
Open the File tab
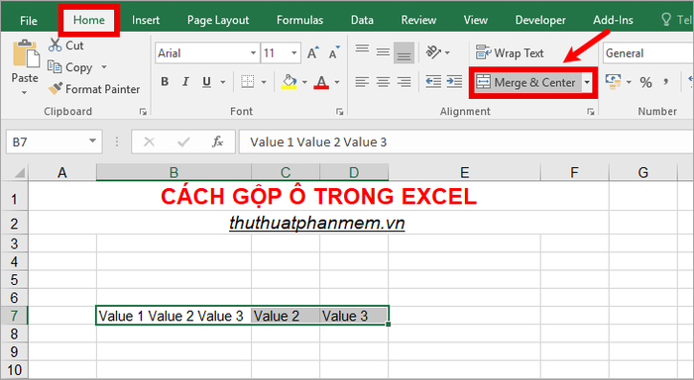[29, 21]
